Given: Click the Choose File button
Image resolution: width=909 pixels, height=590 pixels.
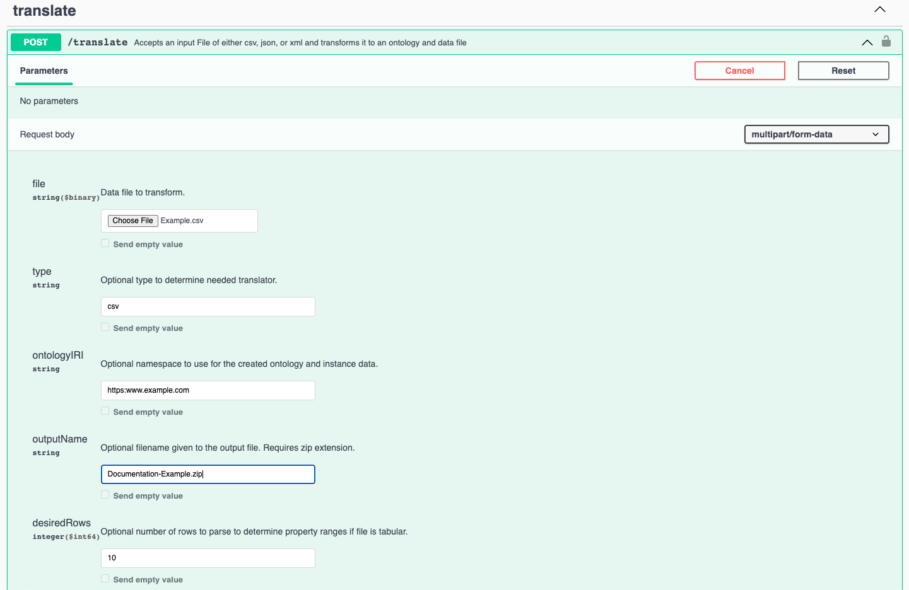Looking at the screenshot, I should pos(132,221).
